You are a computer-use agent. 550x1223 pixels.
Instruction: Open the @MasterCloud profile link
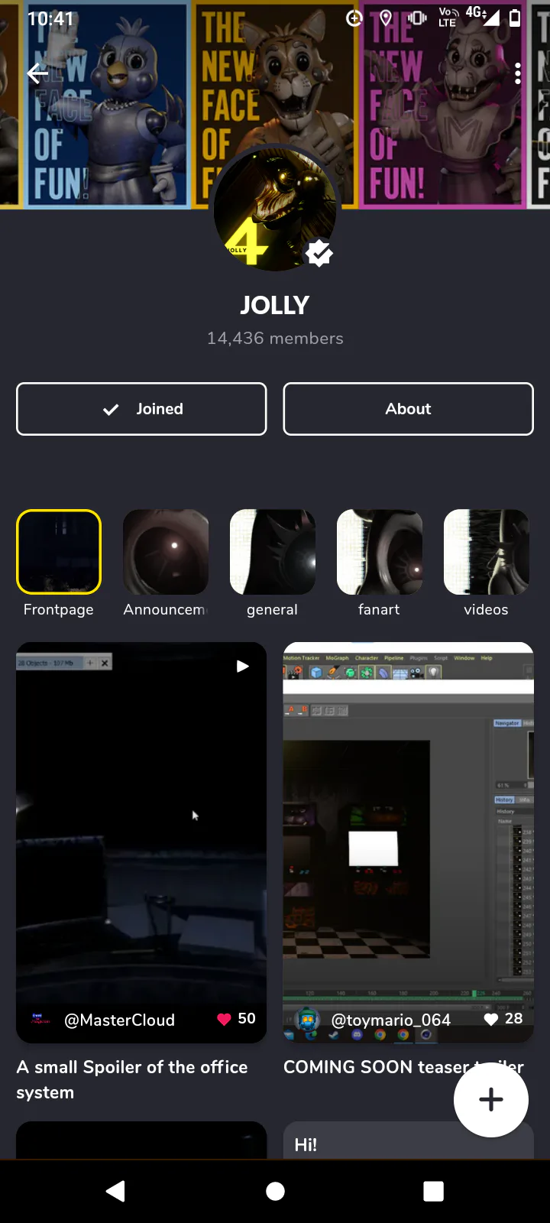[120, 1020]
